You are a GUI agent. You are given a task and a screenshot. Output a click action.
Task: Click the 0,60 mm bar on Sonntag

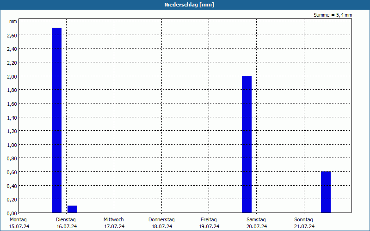tap(326, 192)
